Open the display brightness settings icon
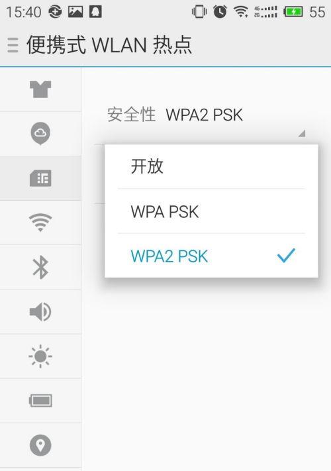The height and width of the screenshot is (471, 331). [x=40, y=356]
